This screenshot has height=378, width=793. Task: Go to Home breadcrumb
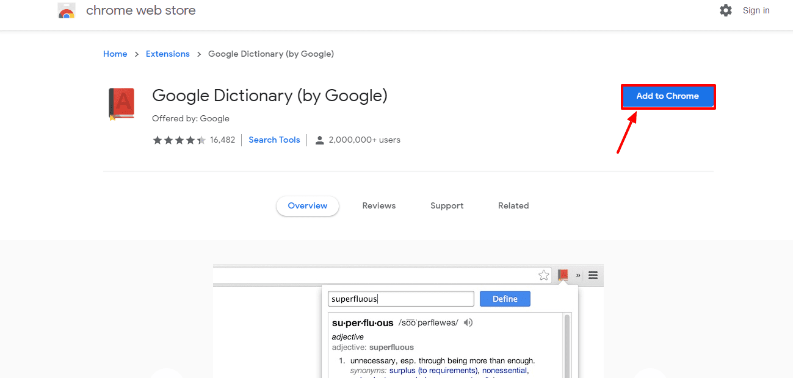(x=115, y=54)
